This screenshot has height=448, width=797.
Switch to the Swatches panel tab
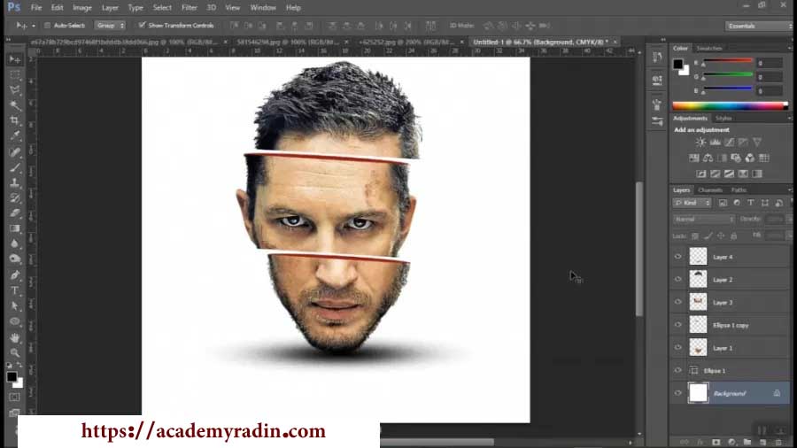pos(708,49)
